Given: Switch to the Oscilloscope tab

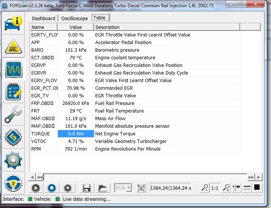Looking at the screenshot, I should [75, 18].
